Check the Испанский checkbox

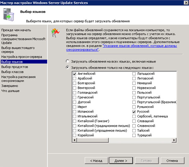pyautogui.click(x=74, y=111)
